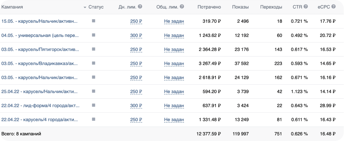Toggle status square for 03.05. Пятигорск campaign
Image resolution: width=344 pixels, height=141 pixels.
coord(94,49)
